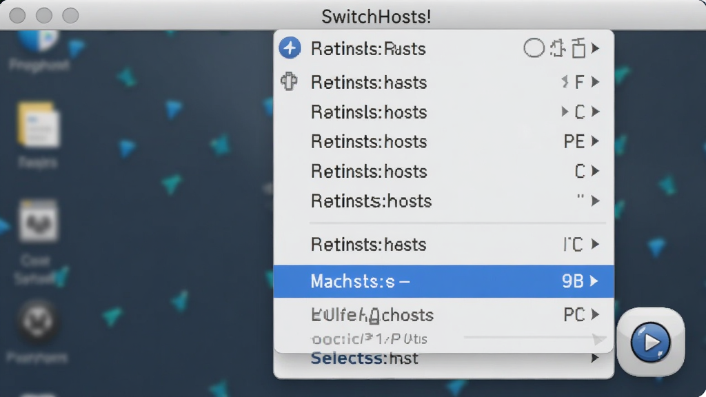
Task: Open the dark round desktop icon
Action: click(38, 321)
